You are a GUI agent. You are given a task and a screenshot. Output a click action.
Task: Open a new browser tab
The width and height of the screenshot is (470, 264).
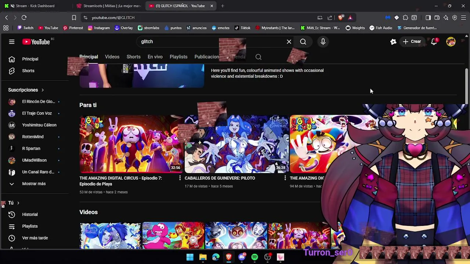click(x=223, y=6)
